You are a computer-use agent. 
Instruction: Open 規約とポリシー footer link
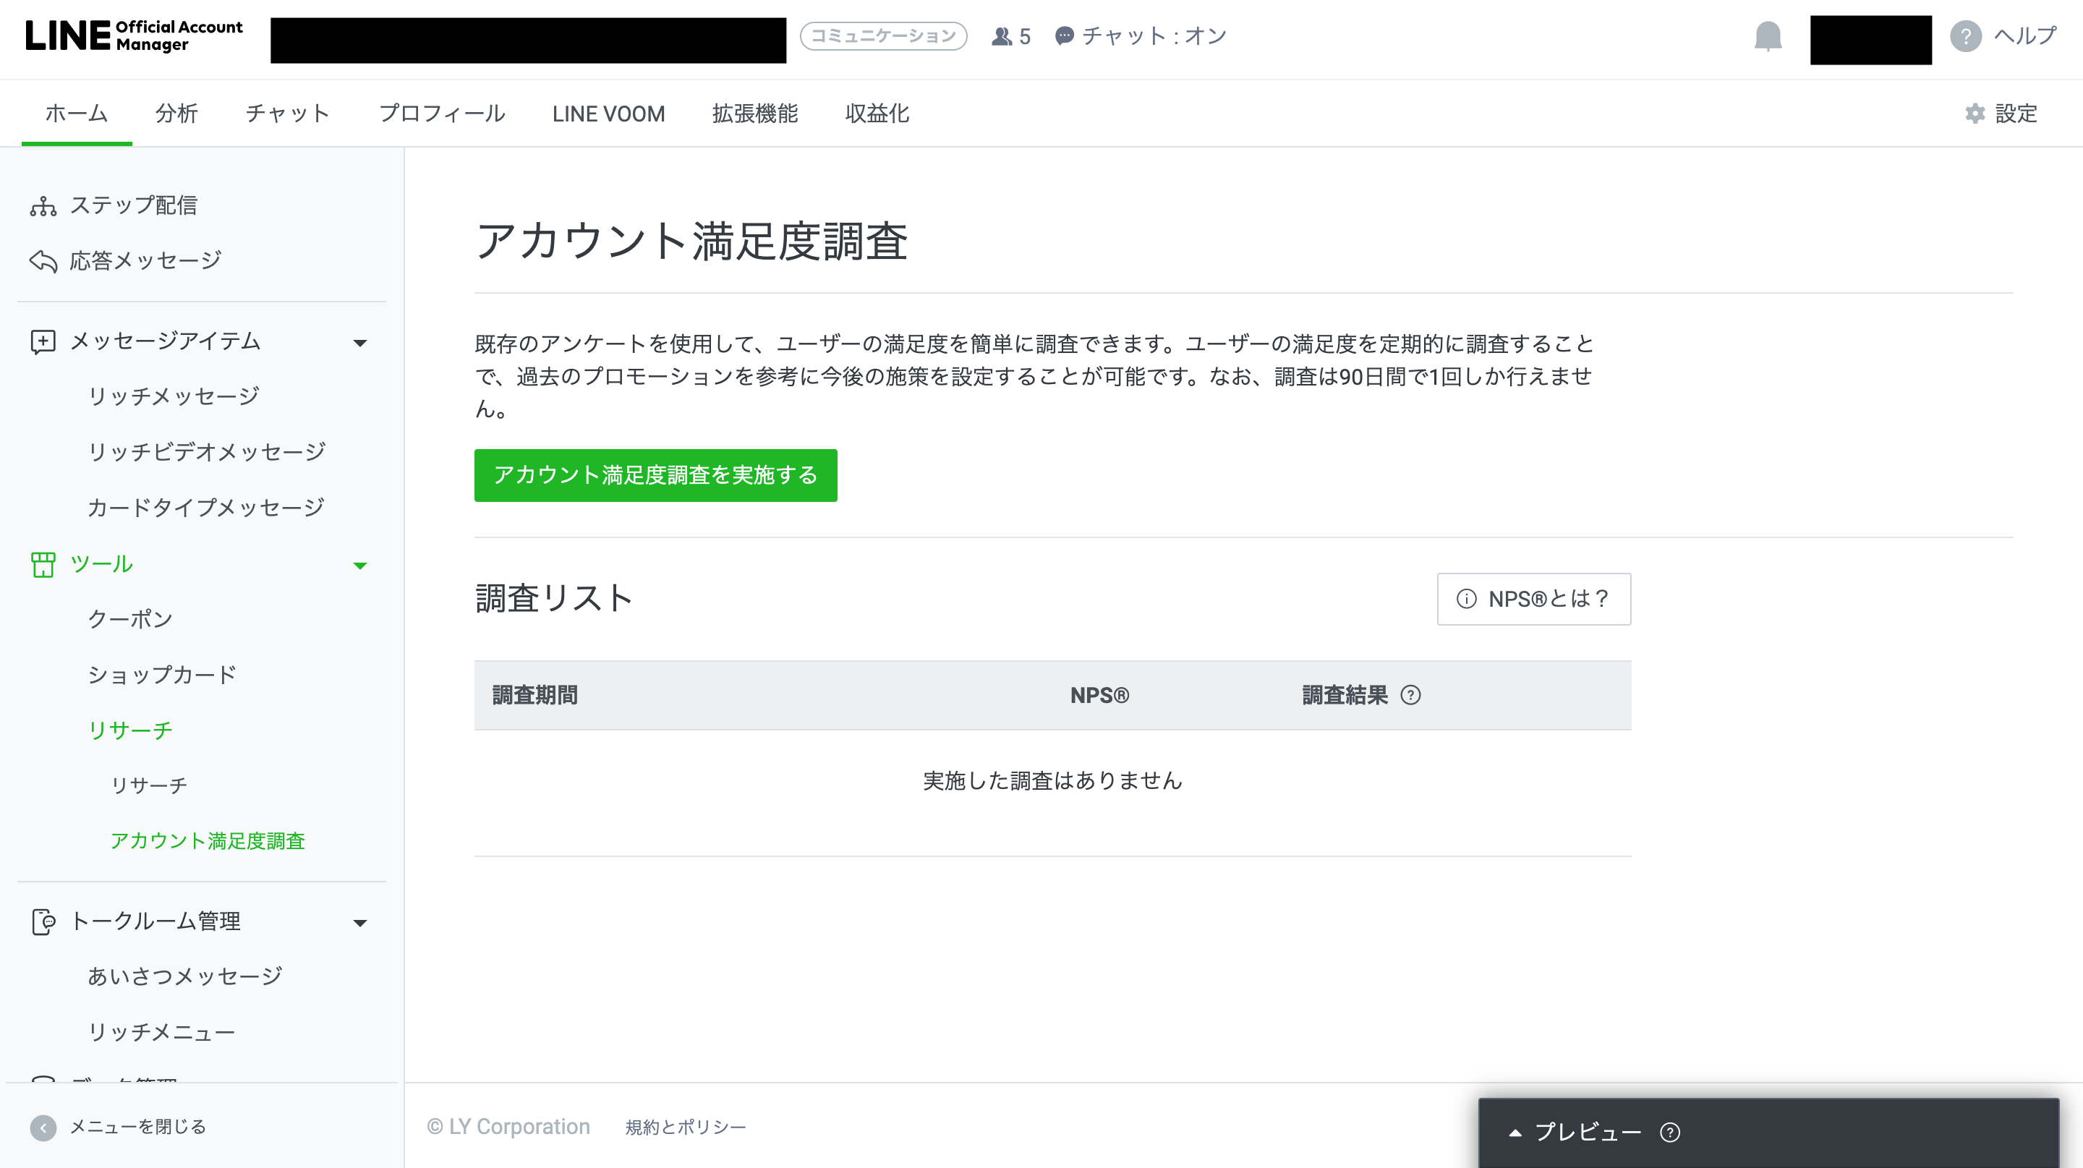coord(685,1127)
